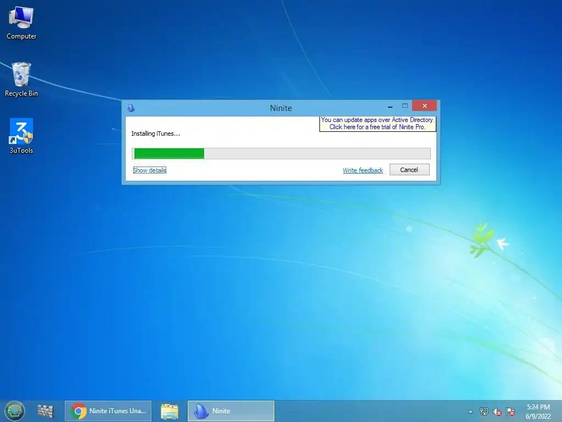Open the Computer desktop icon
The image size is (562, 422).
coord(21,23)
